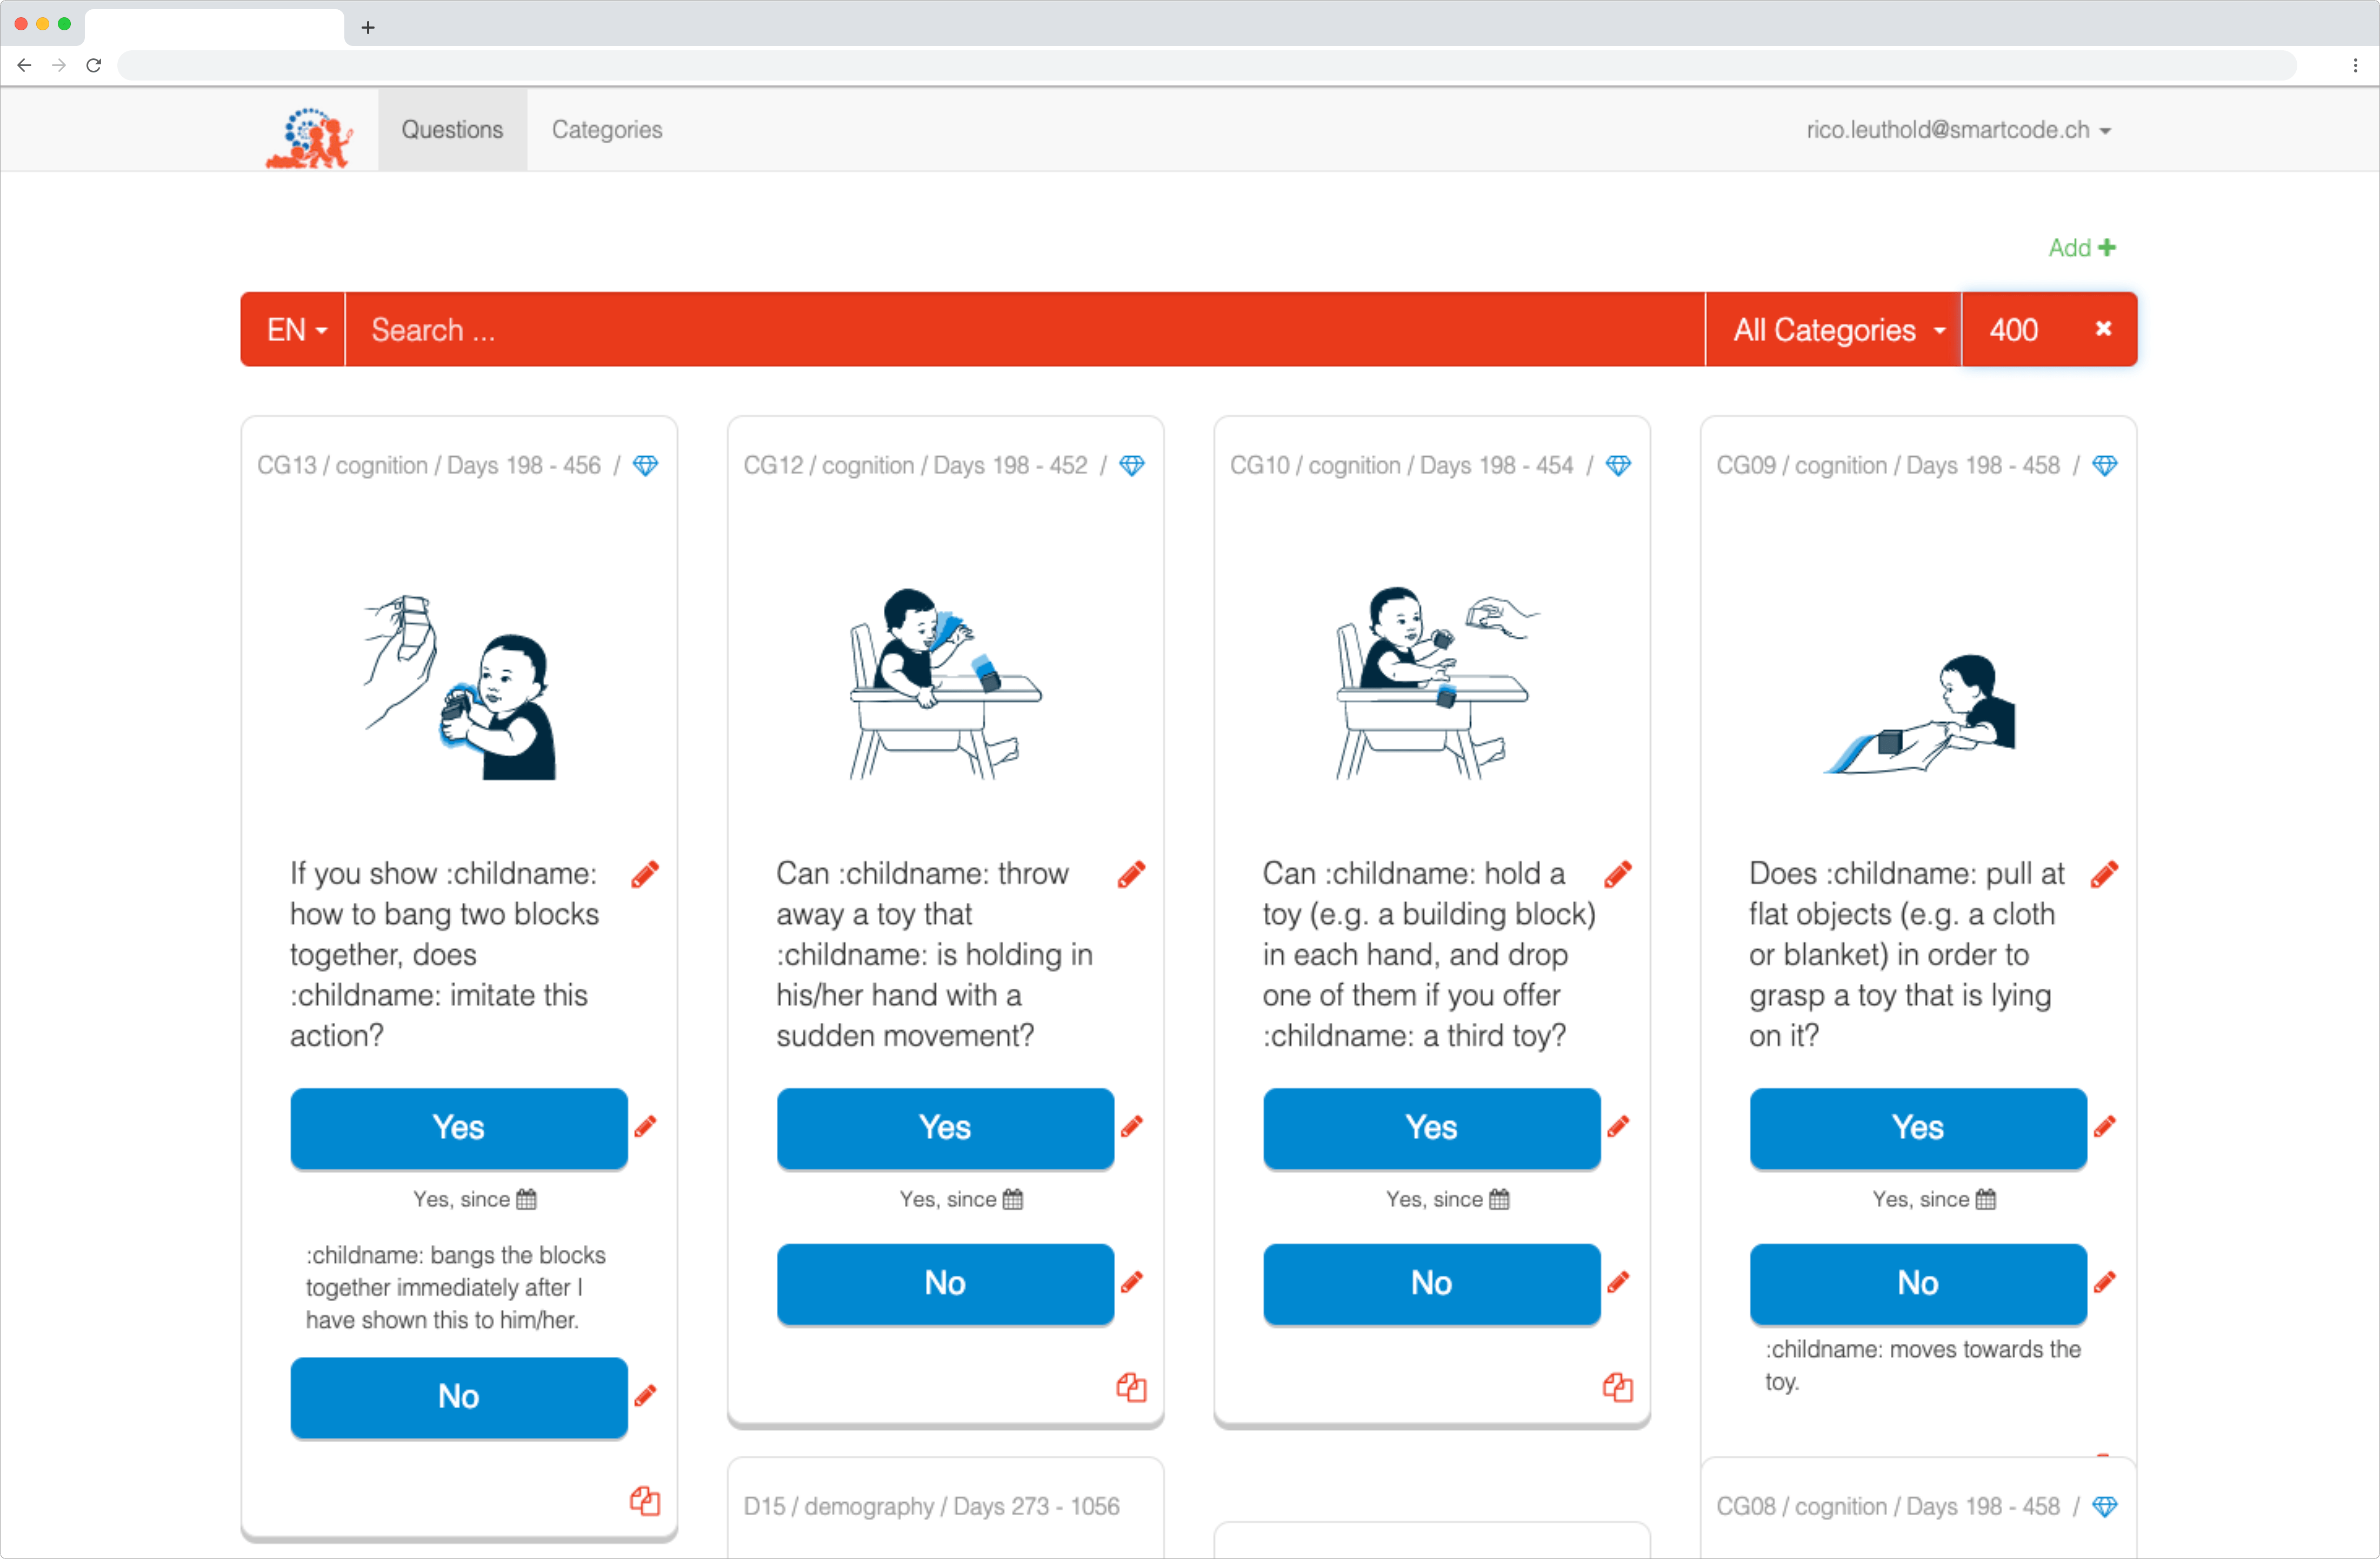Open calendar icon under CG10 Yes answer

tap(1499, 1199)
